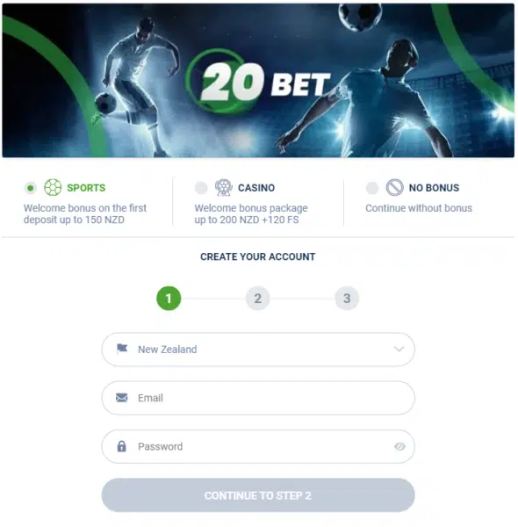Screen dimensions: 518x527
Task: Click the Email input field
Action: tap(258, 398)
